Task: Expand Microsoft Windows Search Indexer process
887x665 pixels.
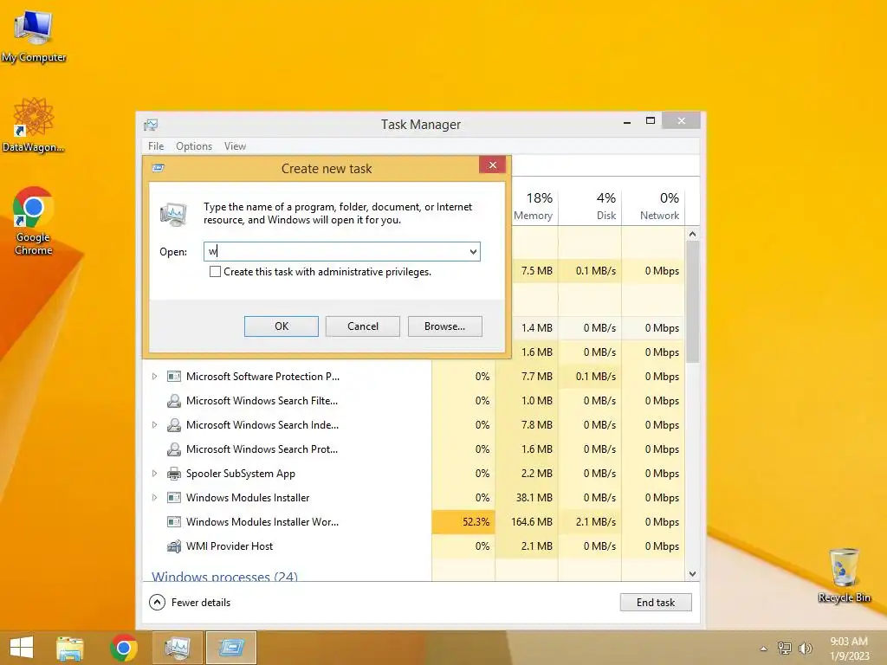Action: [154, 425]
